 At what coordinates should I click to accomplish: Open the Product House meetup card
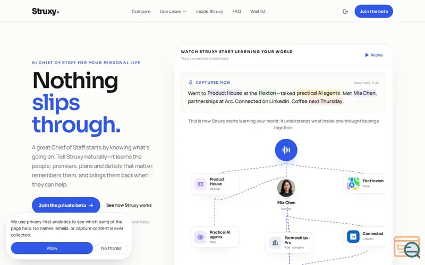coord(215,184)
